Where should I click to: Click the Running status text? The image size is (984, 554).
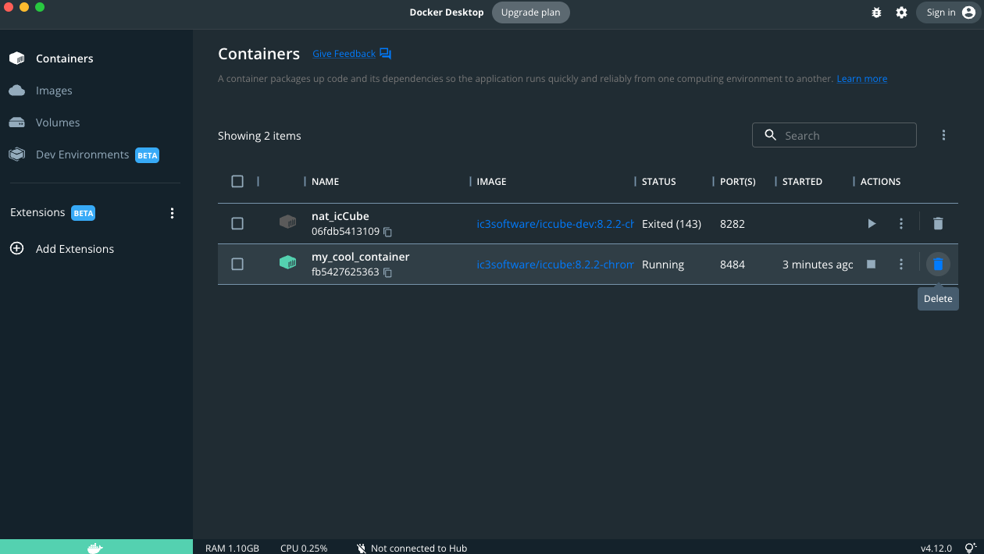pyautogui.click(x=663, y=265)
